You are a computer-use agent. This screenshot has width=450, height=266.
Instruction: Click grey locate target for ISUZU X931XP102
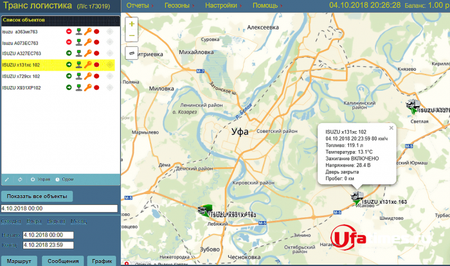click(110, 87)
